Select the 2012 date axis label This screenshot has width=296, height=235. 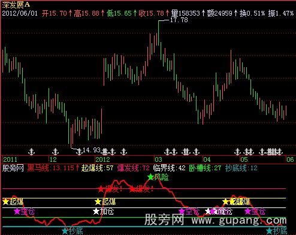(x=102, y=159)
